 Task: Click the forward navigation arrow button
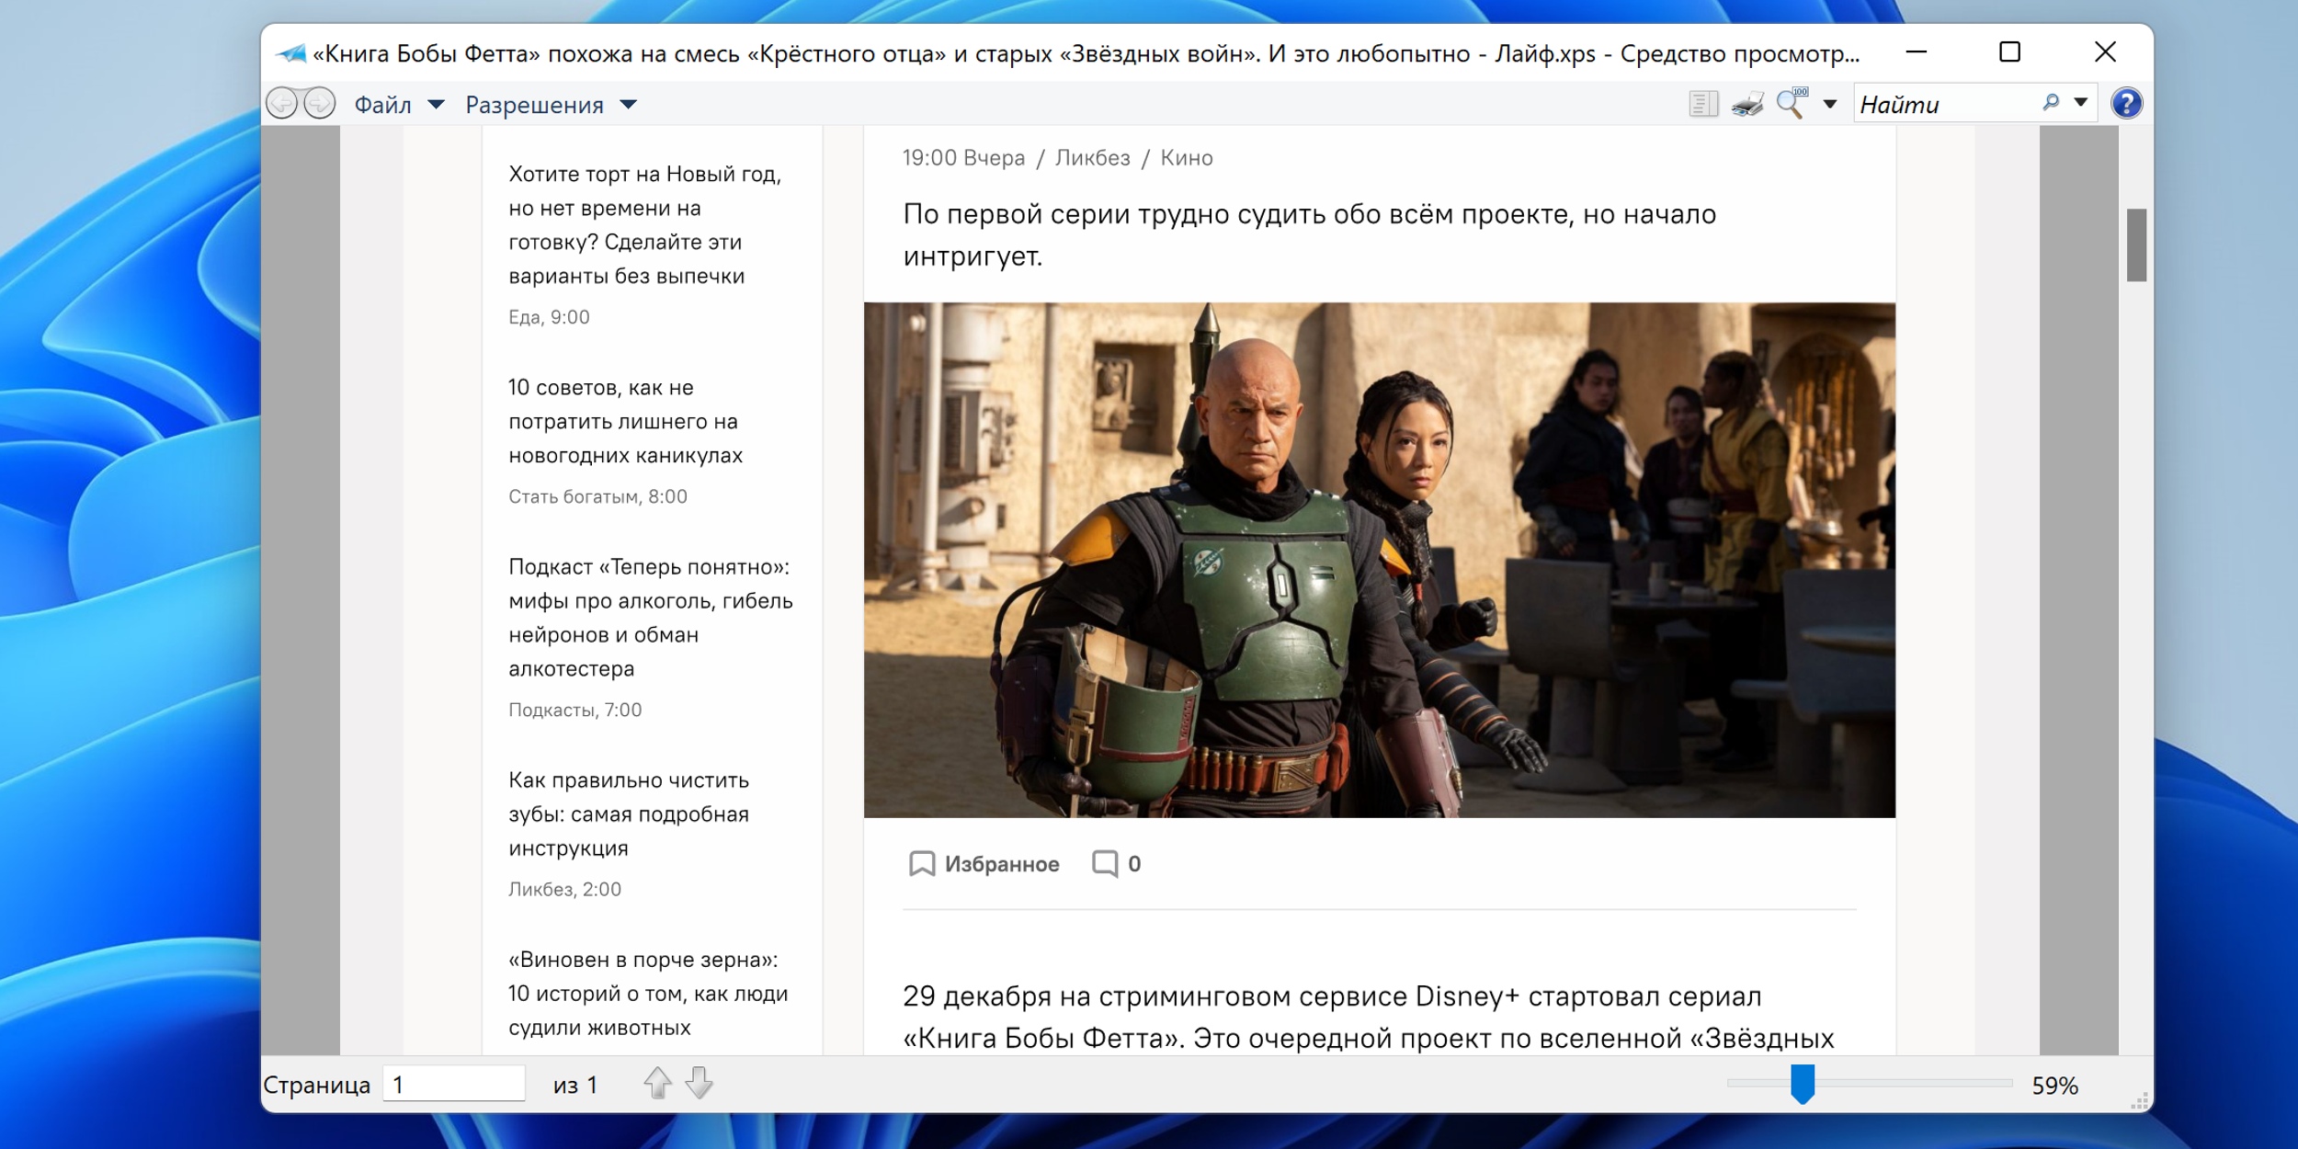click(319, 103)
